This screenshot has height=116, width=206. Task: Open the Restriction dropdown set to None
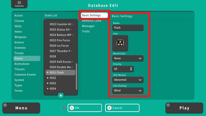pos(128,58)
